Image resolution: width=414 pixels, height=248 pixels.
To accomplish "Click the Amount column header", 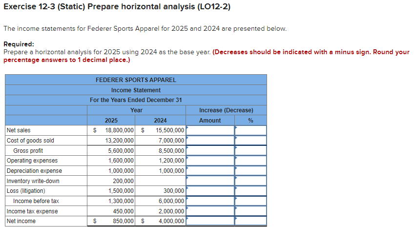I will [x=210, y=121].
